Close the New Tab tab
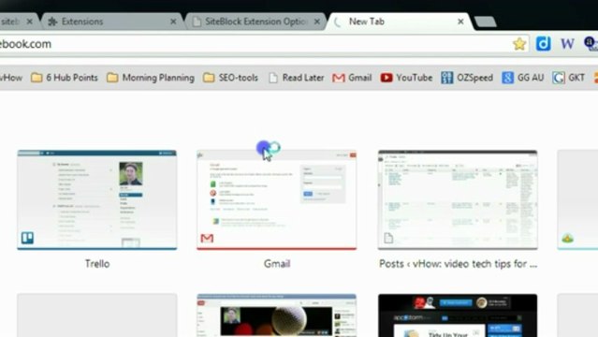The height and width of the screenshot is (337, 598). point(460,22)
